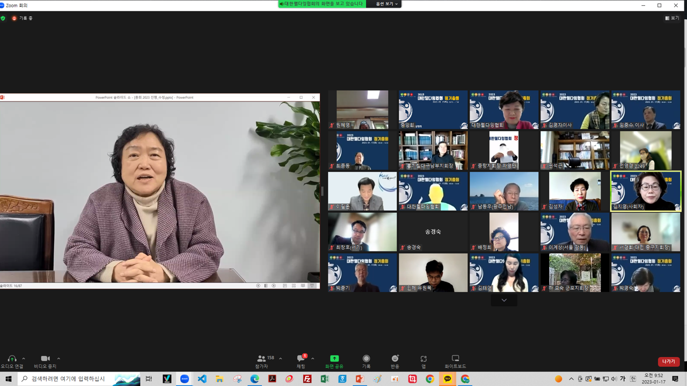Open the participants (참가자) panel
Image resolution: width=687 pixels, height=386 pixels.
pos(262,359)
